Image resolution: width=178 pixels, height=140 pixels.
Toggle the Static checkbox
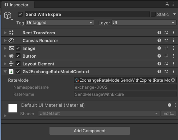pos(153,14)
